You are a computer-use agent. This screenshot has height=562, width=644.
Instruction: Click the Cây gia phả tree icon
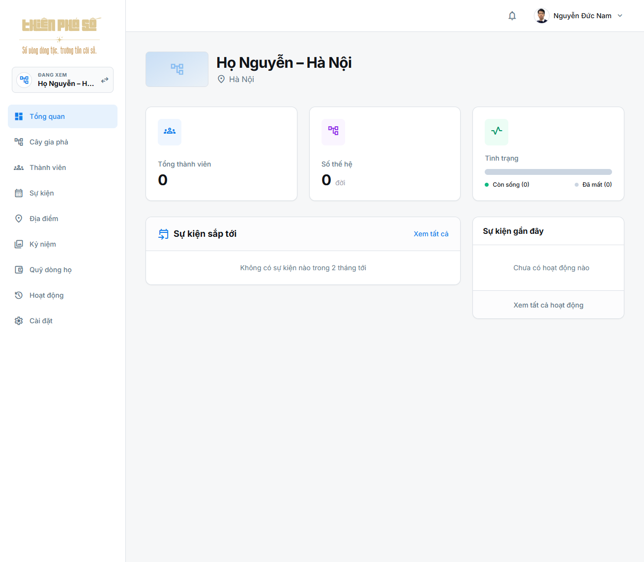click(19, 142)
